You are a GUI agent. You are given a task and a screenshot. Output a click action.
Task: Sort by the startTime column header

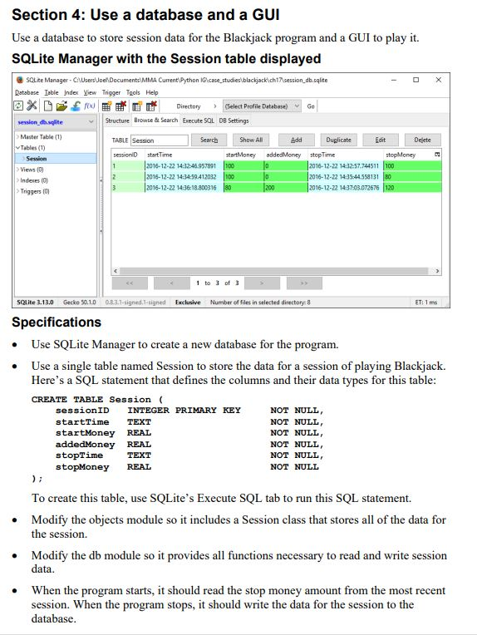[x=184, y=155]
